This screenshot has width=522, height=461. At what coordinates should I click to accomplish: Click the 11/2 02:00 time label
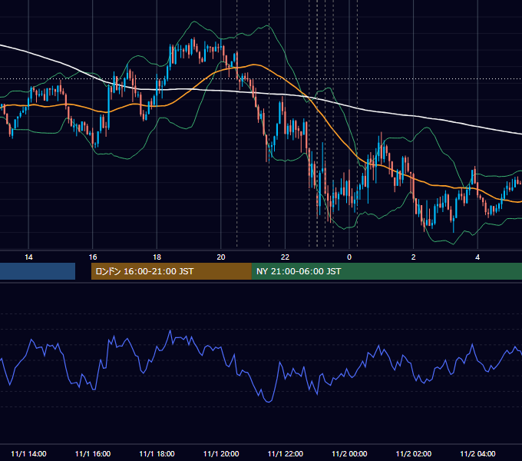(414, 453)
